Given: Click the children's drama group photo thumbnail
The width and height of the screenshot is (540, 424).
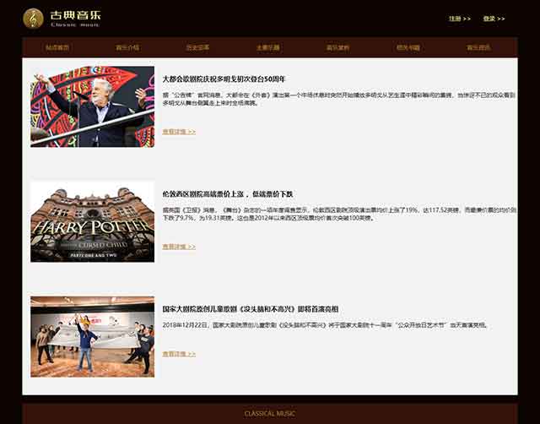Looking at the screenshot, I should click(92, 336).
